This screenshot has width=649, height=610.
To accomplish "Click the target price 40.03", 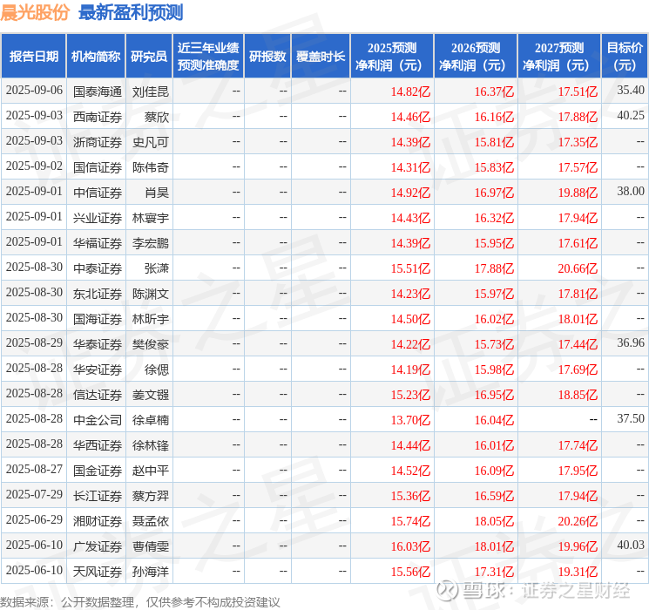I will click(631, 545).
